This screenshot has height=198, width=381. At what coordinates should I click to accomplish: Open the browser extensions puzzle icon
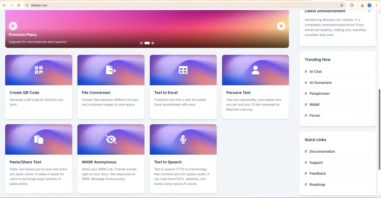pos(352,5)
